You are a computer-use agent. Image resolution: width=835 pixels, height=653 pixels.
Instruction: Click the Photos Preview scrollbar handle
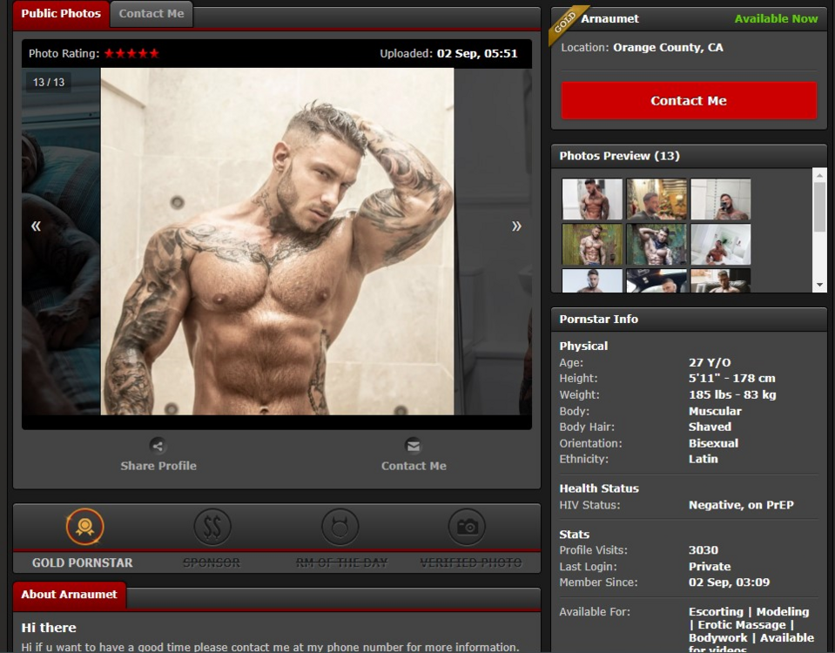point(819,207)
